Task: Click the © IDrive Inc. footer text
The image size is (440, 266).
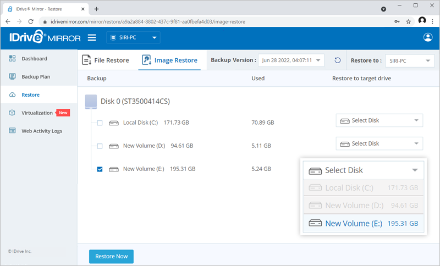Action: point(20,251)
